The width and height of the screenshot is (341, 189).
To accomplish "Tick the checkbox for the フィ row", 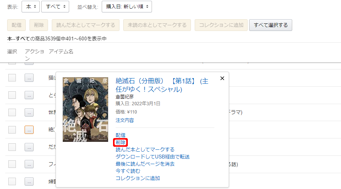I will click(12, 164).
